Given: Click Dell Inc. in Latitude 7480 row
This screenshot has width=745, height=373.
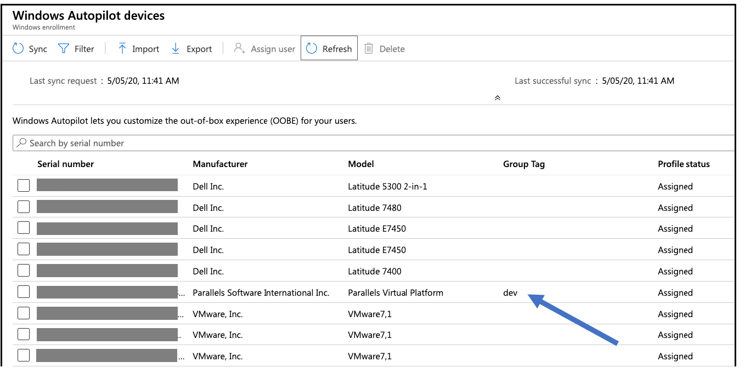Looking at the screenshot, I should coord(208,208).
